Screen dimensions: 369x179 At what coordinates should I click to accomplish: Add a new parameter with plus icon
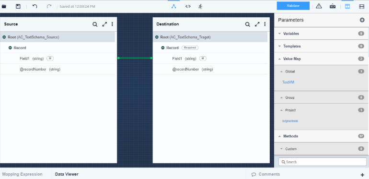362,20
